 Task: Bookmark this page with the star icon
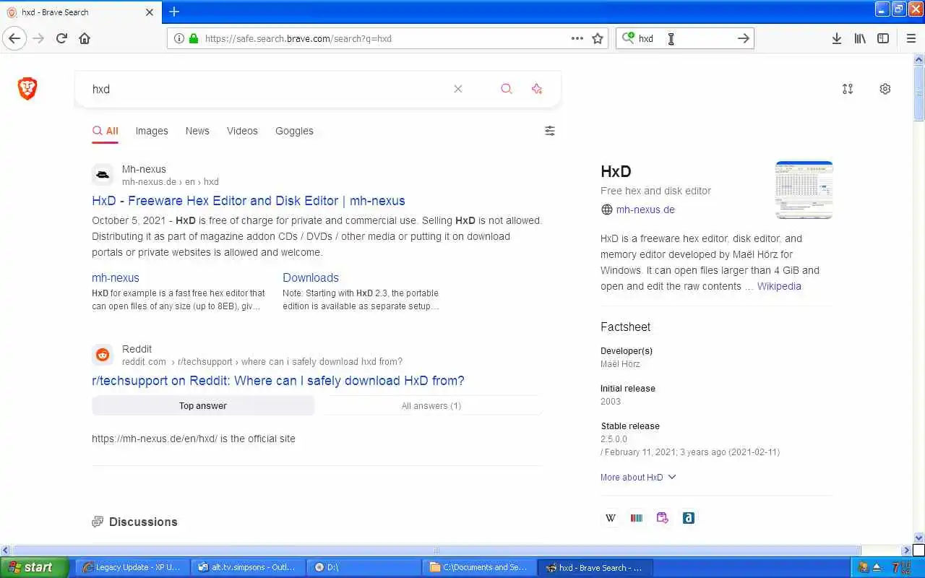(x=598, y=38)
